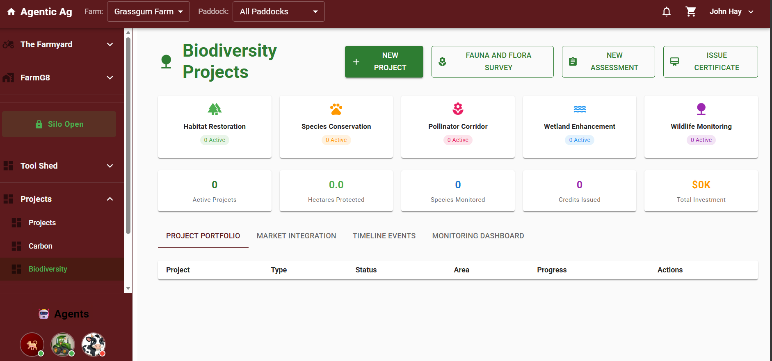The height and width of the screenshot is (361, 772).
Task: Collapse the Projects section chevron
Action: 110,199
